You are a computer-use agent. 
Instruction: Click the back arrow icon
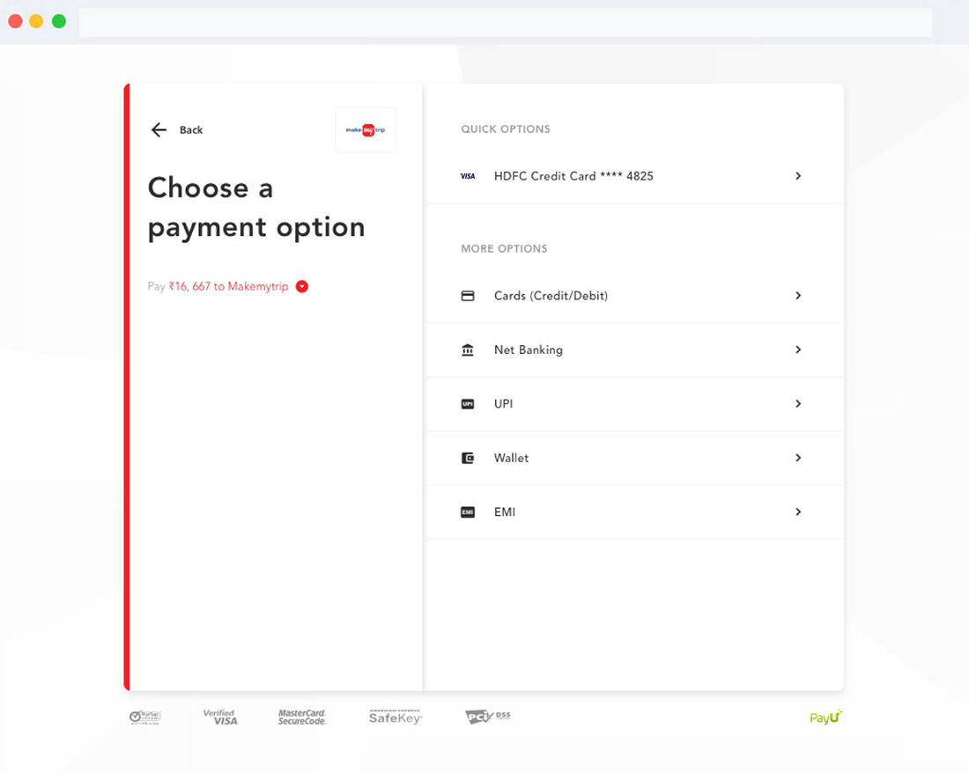(x=159, y=130)
